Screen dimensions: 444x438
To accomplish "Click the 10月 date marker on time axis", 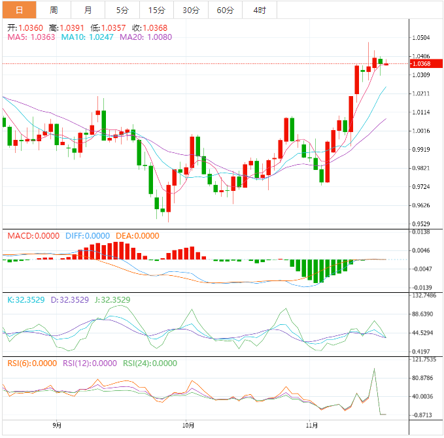I will tap(186, 425).
